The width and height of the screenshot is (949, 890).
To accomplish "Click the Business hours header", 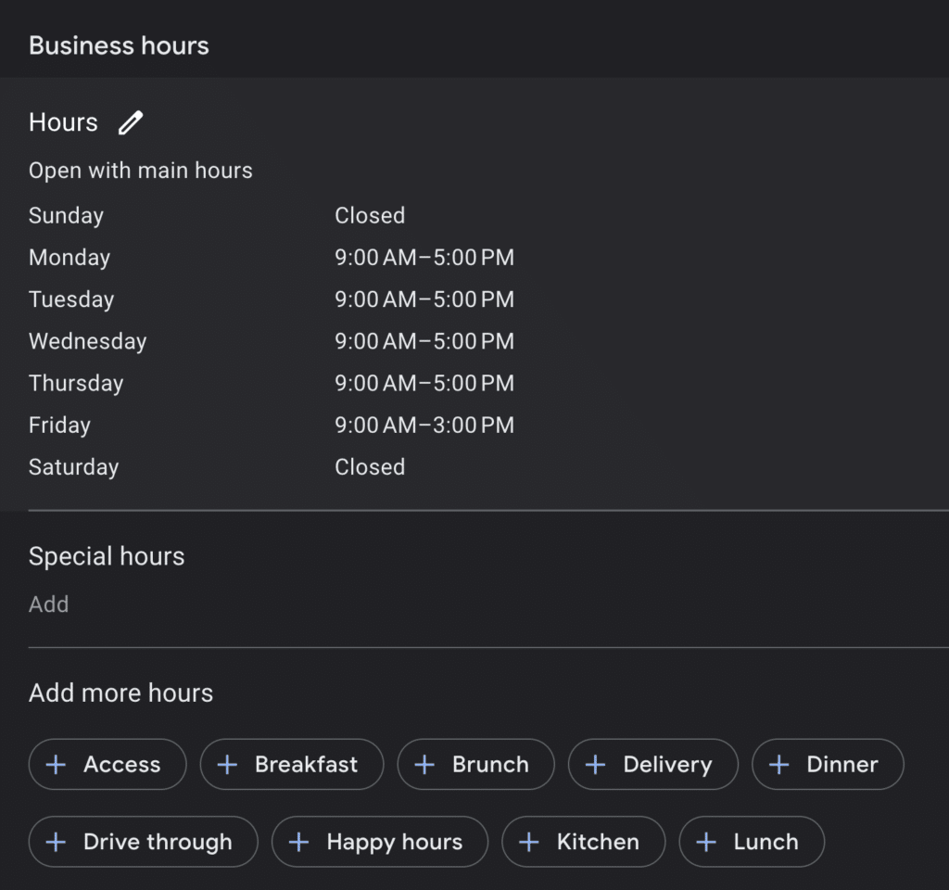I will click(119, 44).
